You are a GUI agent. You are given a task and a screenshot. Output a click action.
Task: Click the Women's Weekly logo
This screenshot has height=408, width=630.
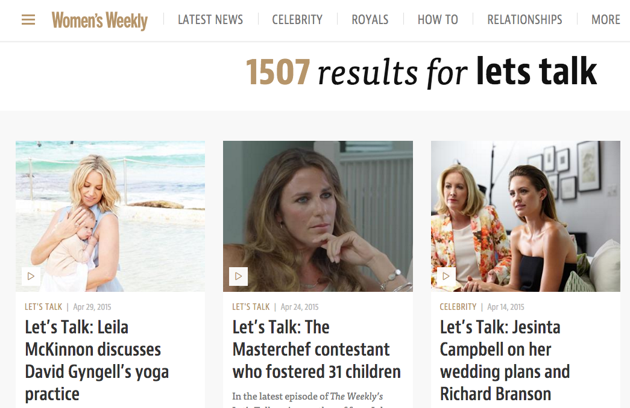pos(99,20)
